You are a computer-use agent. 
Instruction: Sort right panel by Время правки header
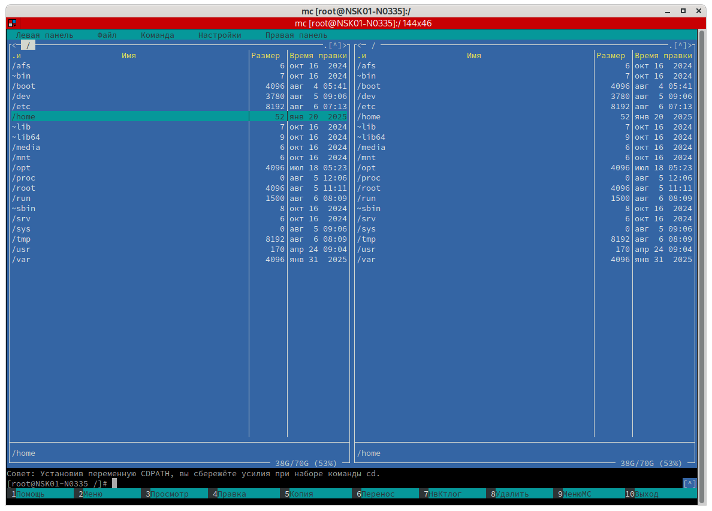(663, 56)
